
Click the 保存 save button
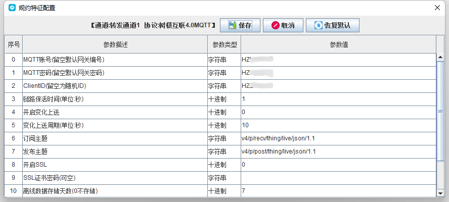[x=240, y=25]
